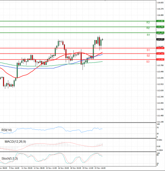Click the 115.270 R1 price tag
Screen dimensions: 165x171
(160, 33)
